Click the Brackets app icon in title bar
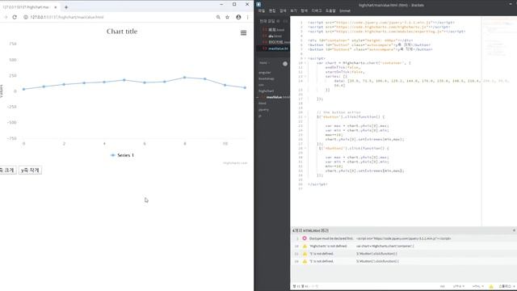The image size is (517, 291). tap(258, 4)
